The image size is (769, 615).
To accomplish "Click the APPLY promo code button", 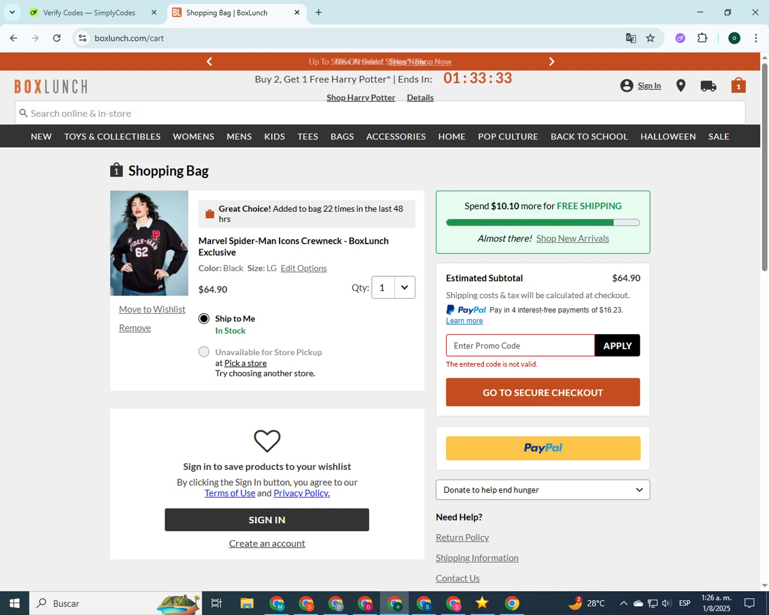I will click(617, 345).
